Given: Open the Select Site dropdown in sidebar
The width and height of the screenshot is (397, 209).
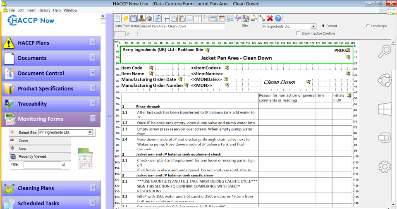Looking at the screenshot, I should 90,132.
